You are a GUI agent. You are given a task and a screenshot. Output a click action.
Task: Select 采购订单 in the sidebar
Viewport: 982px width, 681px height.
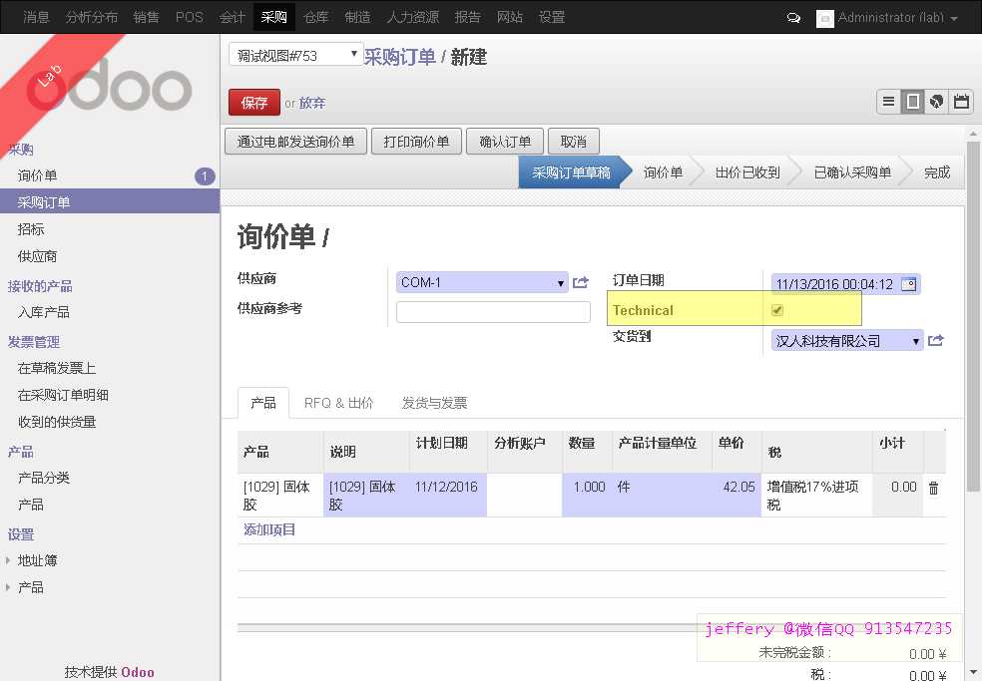[110, 202]
